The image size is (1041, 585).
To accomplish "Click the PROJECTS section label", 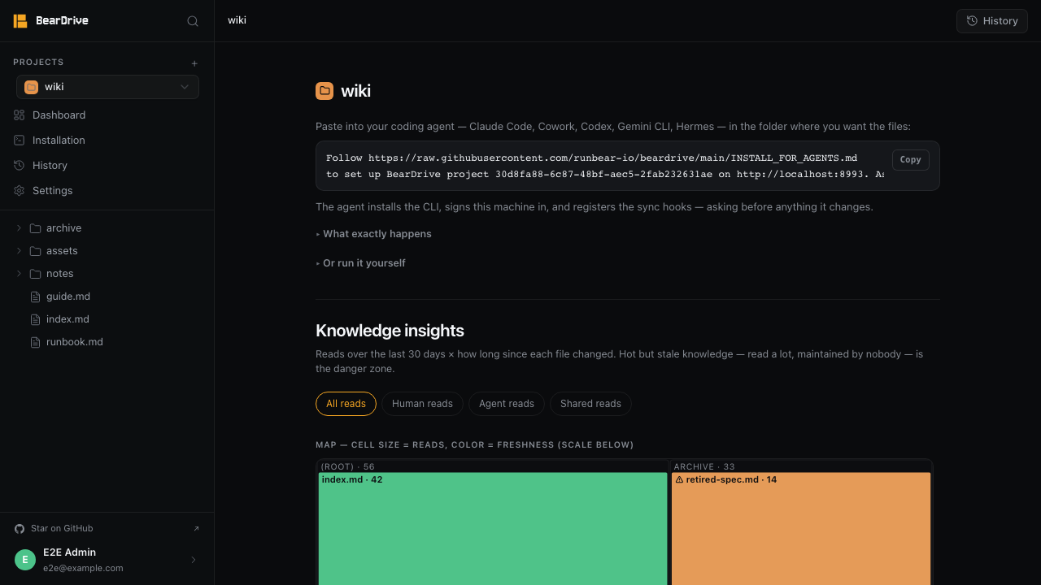I will pos(38,63).
